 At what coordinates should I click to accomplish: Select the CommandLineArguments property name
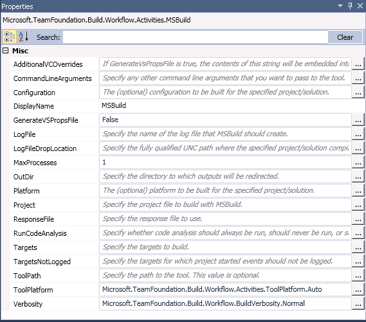point(53,78)
